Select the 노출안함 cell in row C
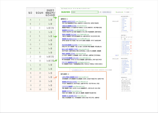This screenshot has width=158, height=113. (x=50, y=28)
